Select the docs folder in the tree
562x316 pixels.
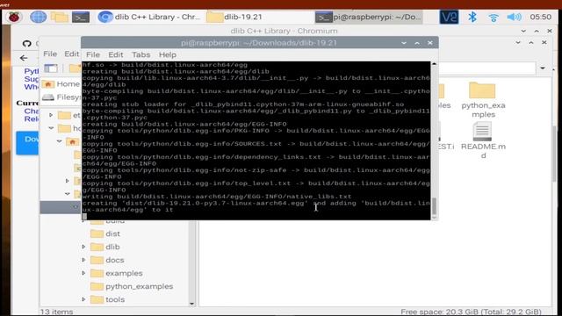click(x=107, y=260)
